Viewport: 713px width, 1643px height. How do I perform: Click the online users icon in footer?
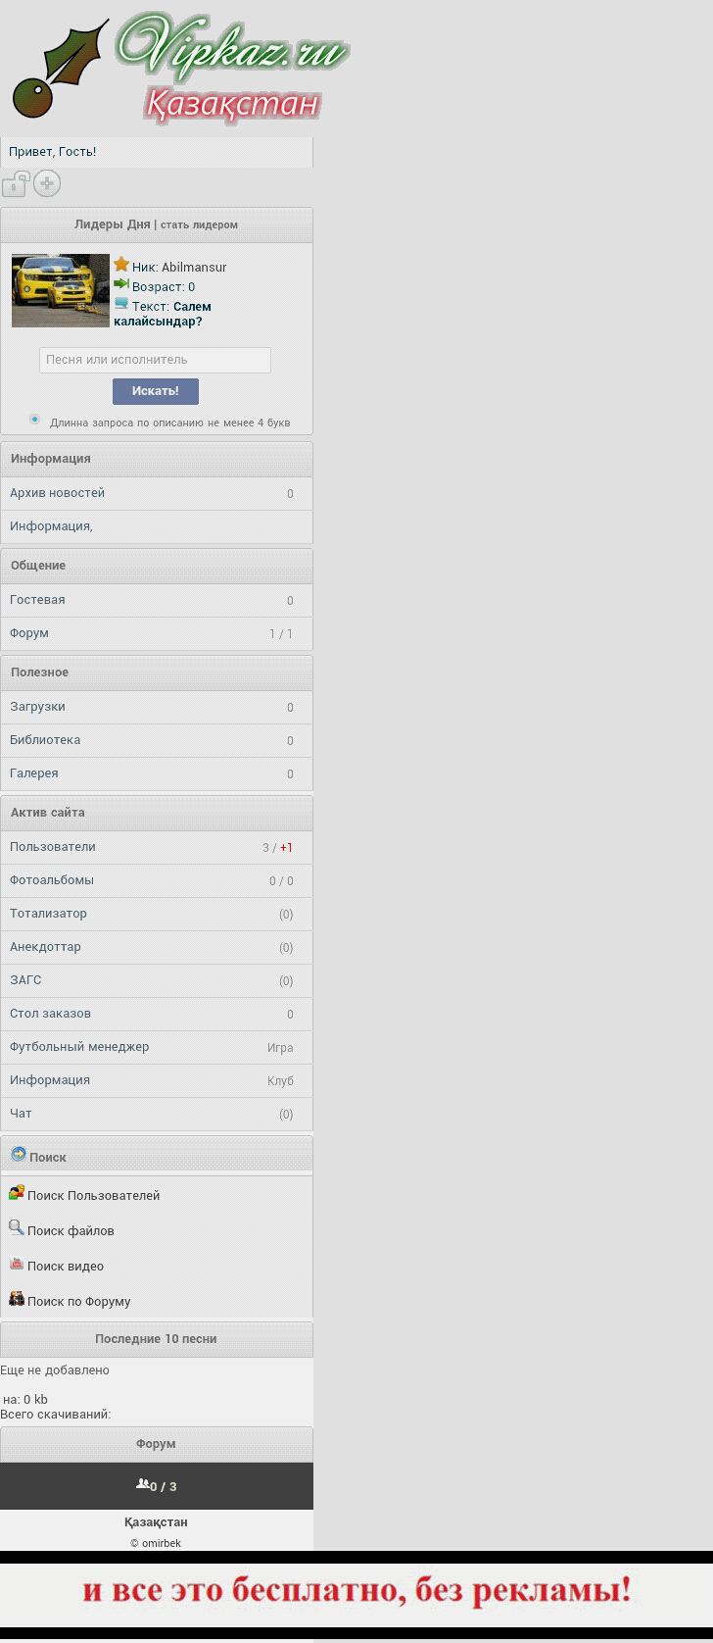pos(143,1484)
